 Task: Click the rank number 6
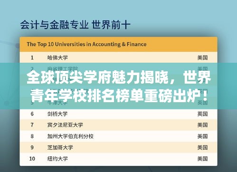32,114
